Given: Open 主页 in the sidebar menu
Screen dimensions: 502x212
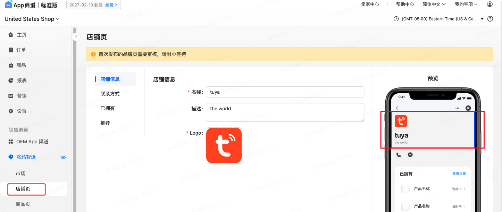Looking at the screenshot, I should point(22,35).
